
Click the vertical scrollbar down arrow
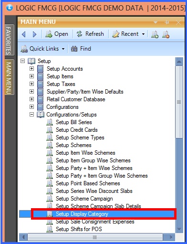point(179,229)
